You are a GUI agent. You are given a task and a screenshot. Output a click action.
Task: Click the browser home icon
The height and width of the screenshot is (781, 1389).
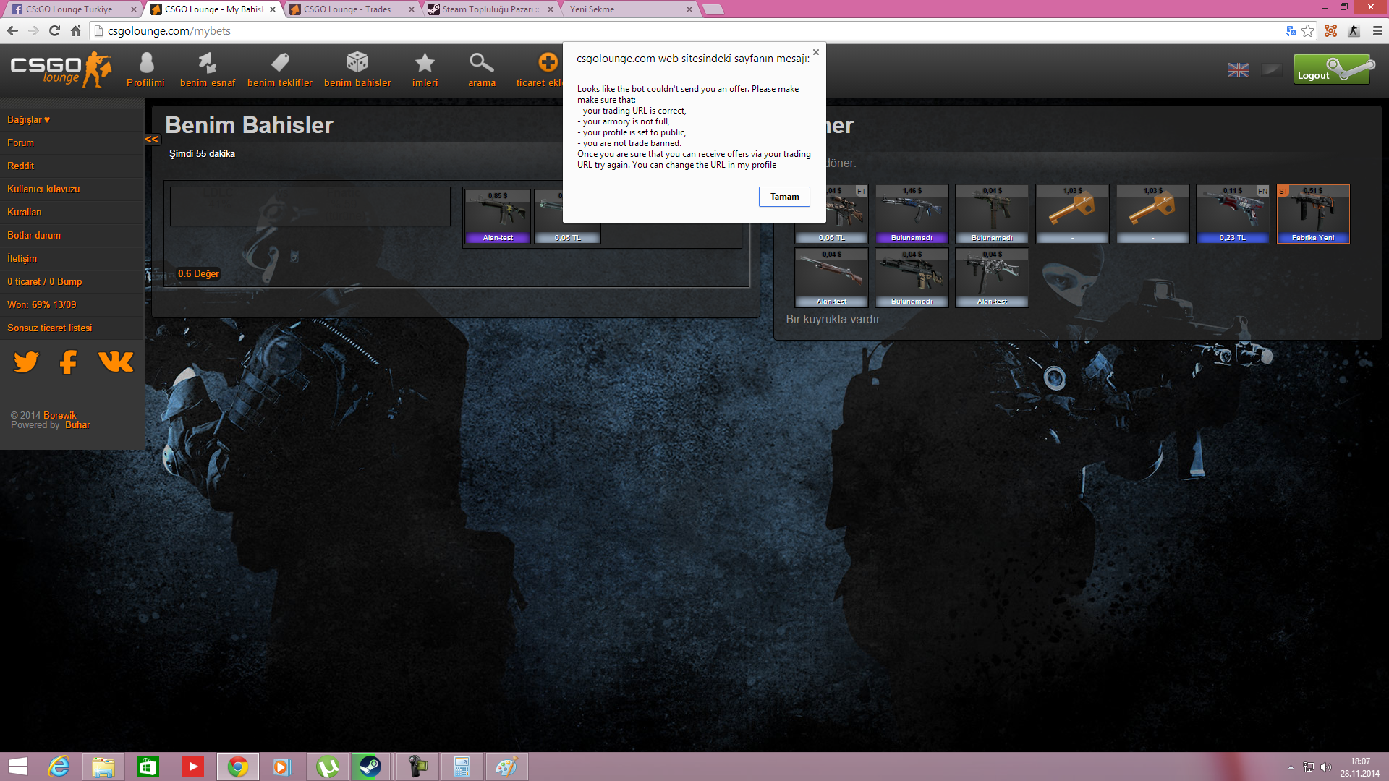click(75, 30)
